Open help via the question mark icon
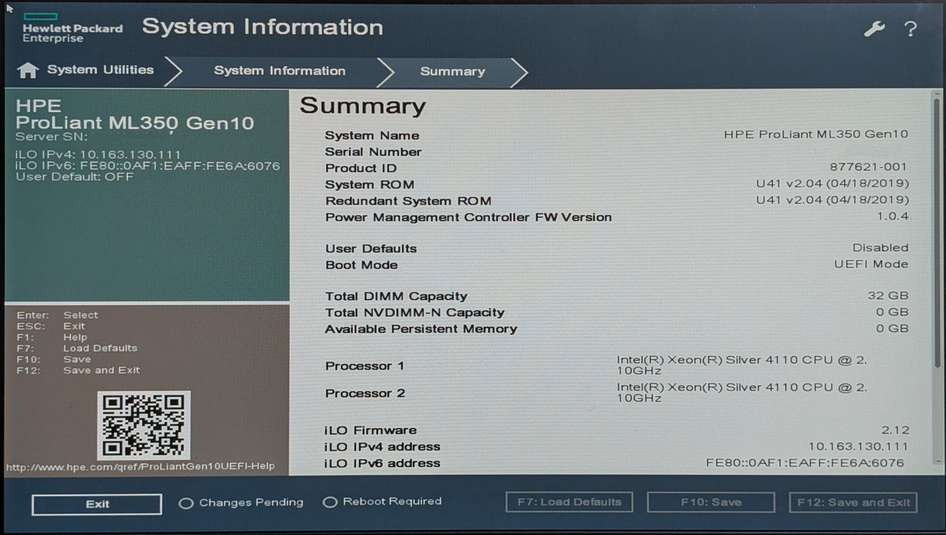The width and height of the screenshot is (946, 535). coord(910,29)
